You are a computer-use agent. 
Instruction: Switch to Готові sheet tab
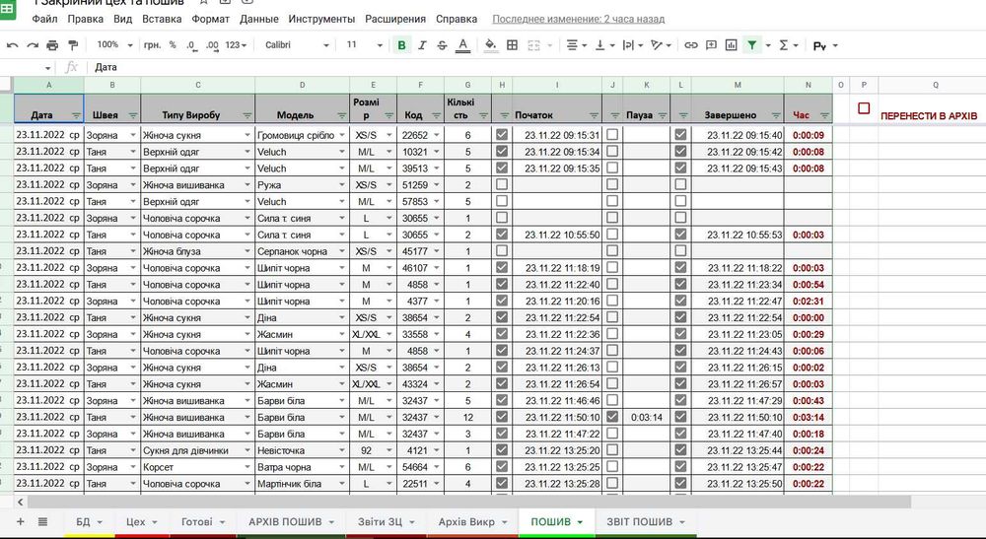point(203,521)
